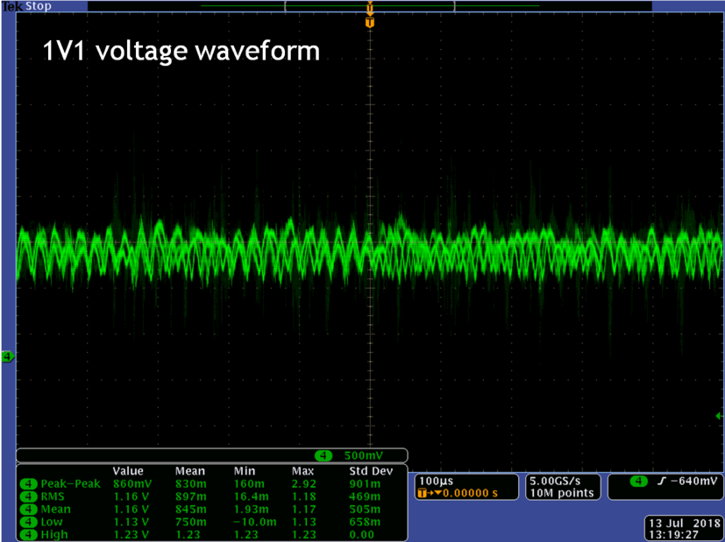Click the RMS measurement channel 4 badge
725x542 pixels.
[x=29, y=496]
